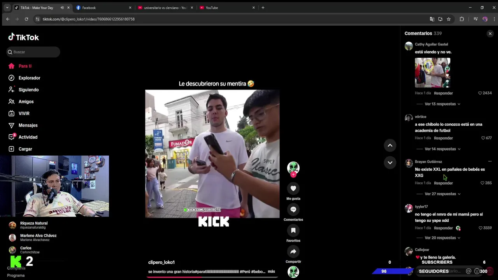Screen dimensions: 498x280
Task: Like the video with the heart icon
Action: (293, 189)
